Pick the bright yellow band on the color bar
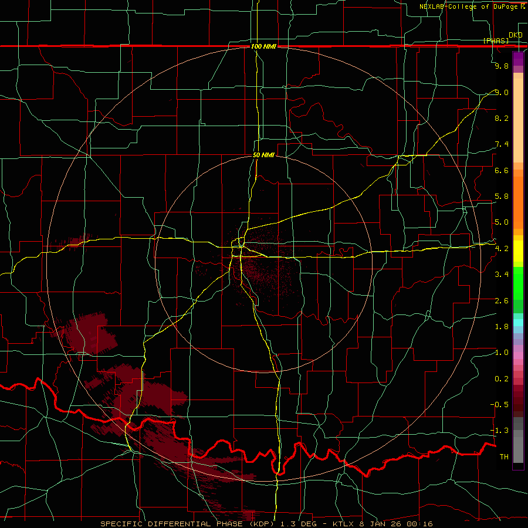The image size is (528, 528). [518, 251]
